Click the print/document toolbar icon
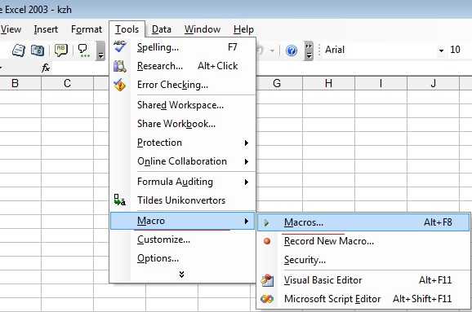The height and width of the screenshot is (312, 472). [19, 51]
